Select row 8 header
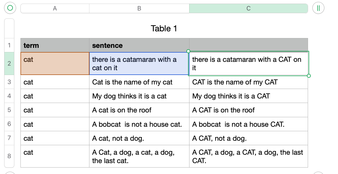The height and width of the screenshot is (174, 338). 9,156
